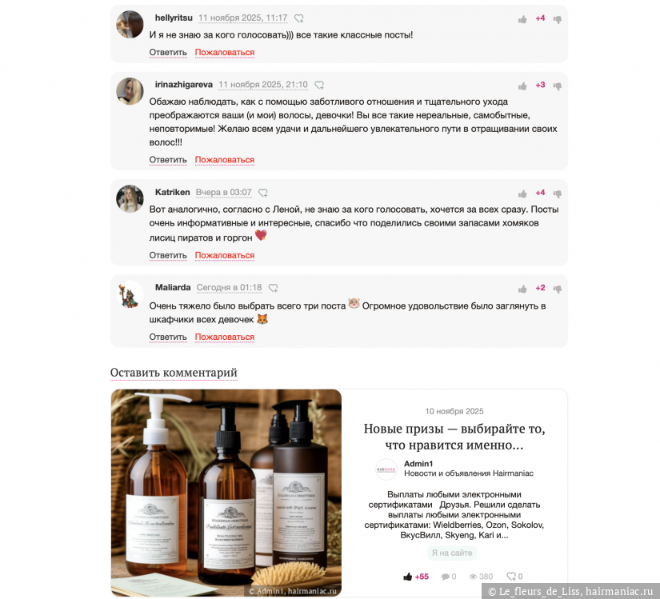Open the shampoo bottles article image
This screenshot has width=660, height=599.
click(226, 493)
